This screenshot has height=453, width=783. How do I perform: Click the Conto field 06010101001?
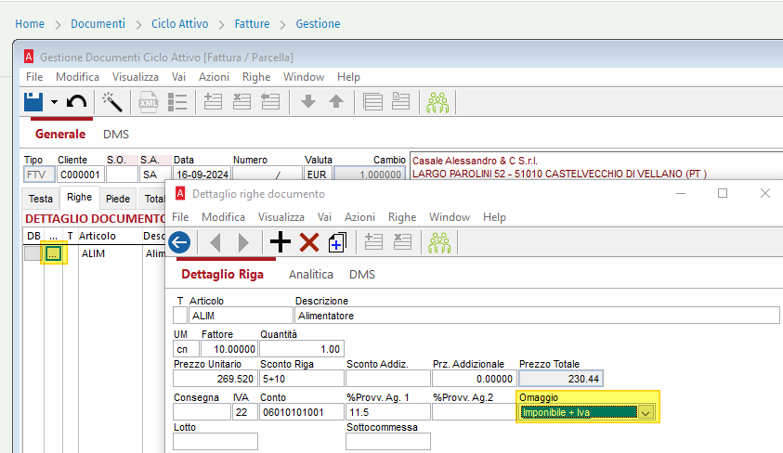pyautogui.click(x=302, y=412)
